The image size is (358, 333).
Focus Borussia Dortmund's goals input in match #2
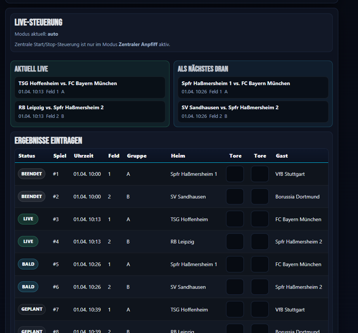pyautogui.click(x=259, y=197)
